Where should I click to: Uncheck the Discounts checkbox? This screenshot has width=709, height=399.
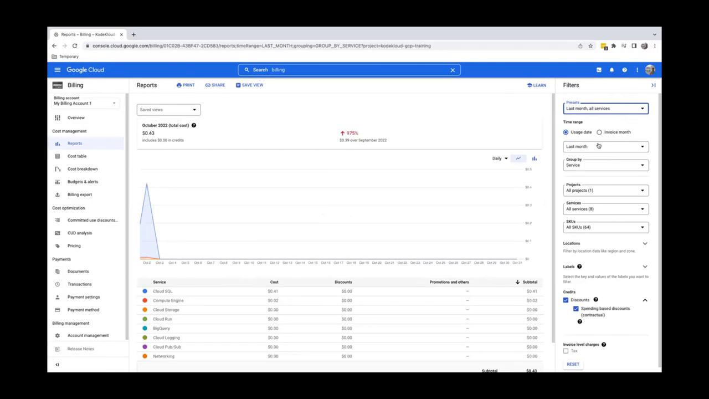pyautogui.click(x=566, y=300)
